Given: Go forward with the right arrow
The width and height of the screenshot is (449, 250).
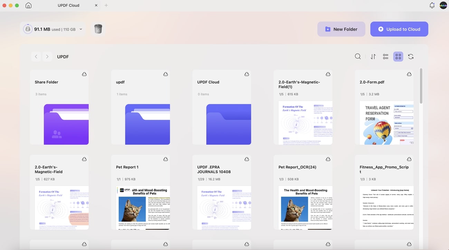Looking at the screenshot, I should tap(47, 56).
